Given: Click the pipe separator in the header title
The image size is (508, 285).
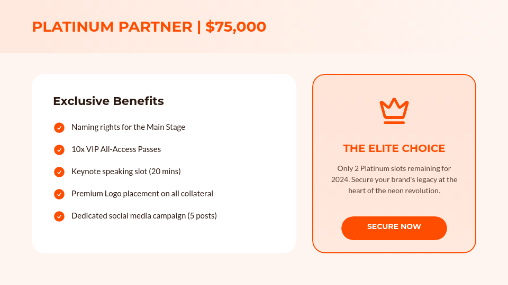Looking at the screenshot, I should (x=199, y=27).
